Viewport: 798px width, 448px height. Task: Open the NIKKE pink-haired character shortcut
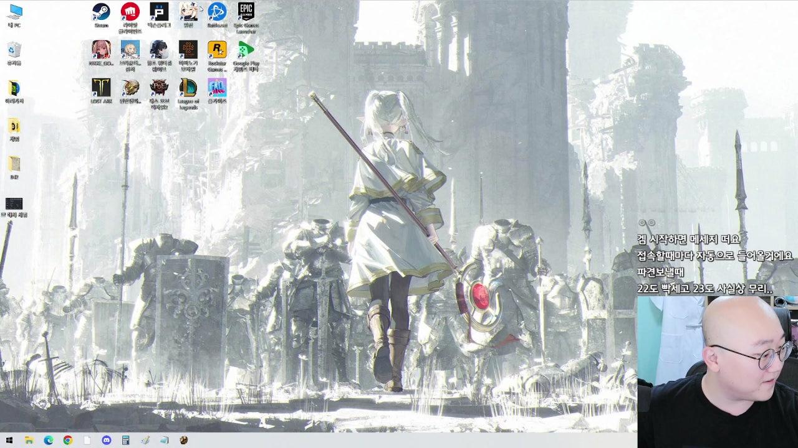tap(101, 53)
